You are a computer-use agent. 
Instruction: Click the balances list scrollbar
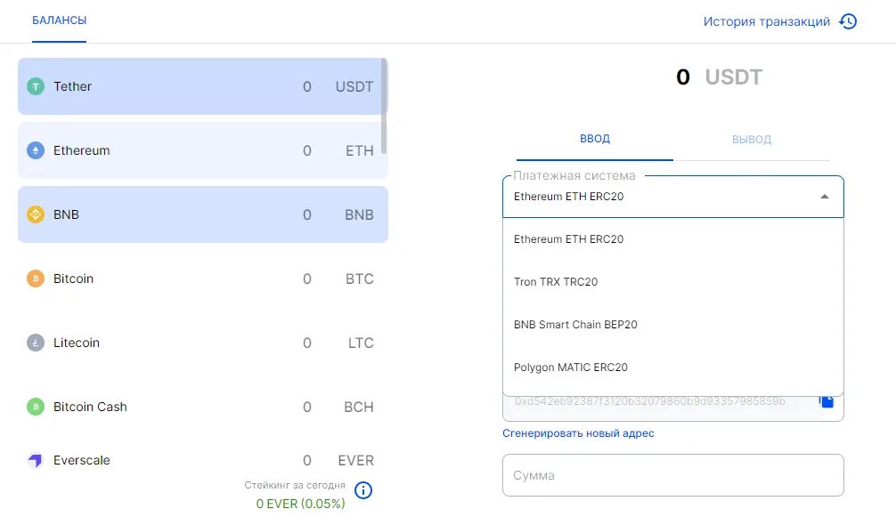(384, 106)
